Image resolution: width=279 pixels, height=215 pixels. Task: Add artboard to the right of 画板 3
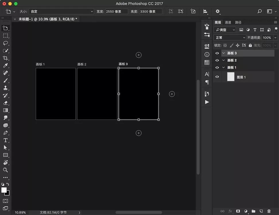click(172, 94)
